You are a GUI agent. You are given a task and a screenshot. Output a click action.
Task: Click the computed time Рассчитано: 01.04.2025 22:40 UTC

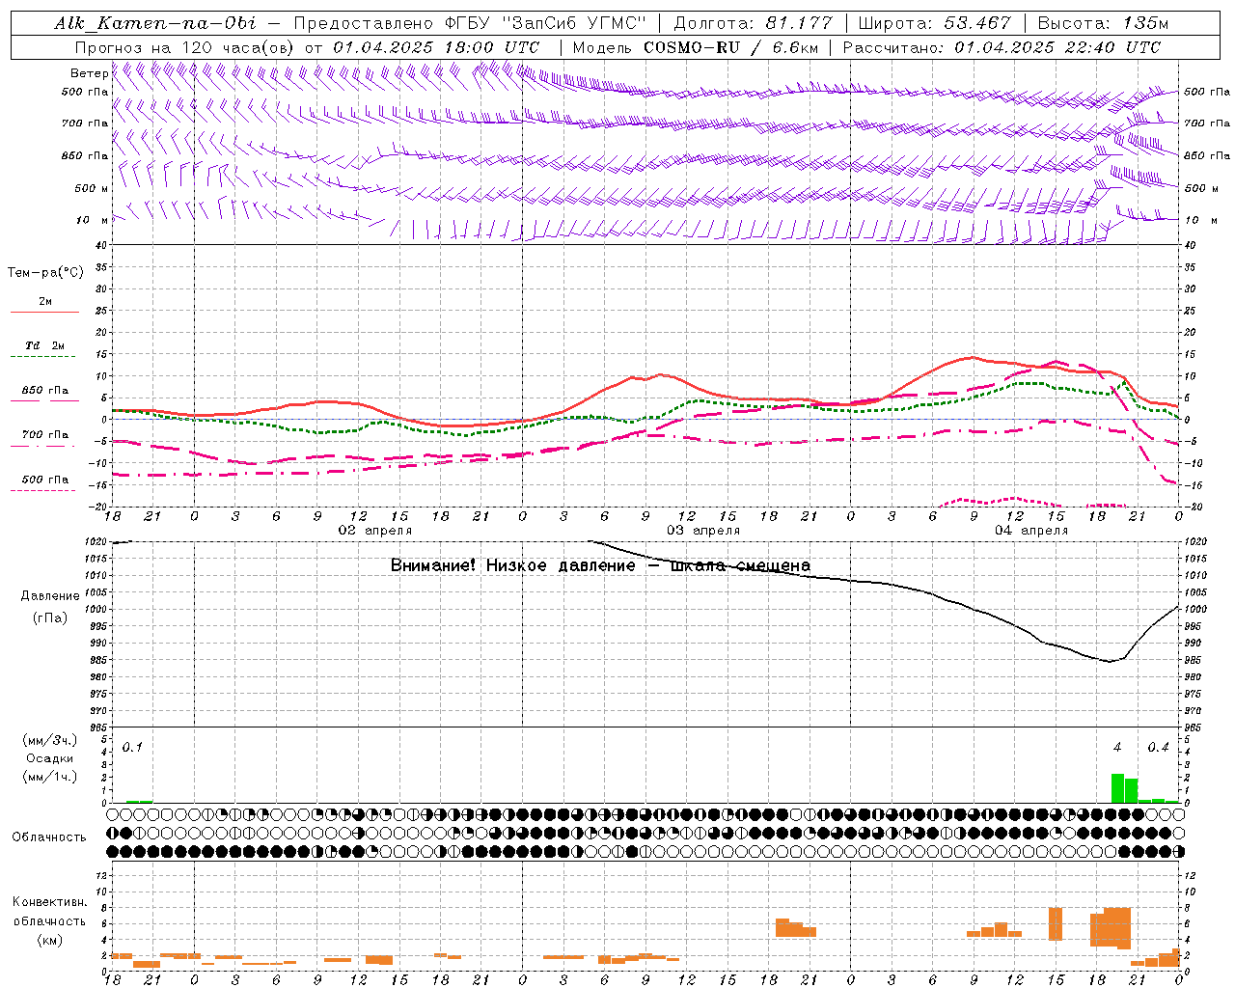(x=1002, y=47)
